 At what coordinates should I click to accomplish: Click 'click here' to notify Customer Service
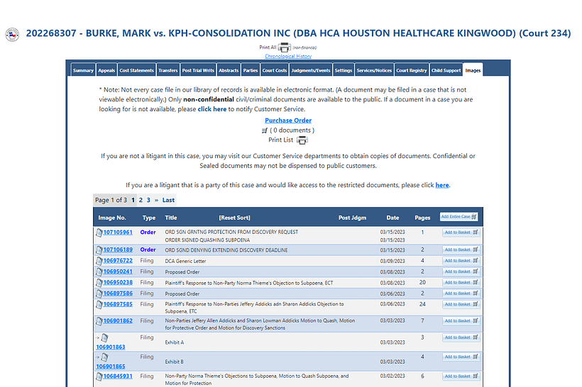pos(212,109)
